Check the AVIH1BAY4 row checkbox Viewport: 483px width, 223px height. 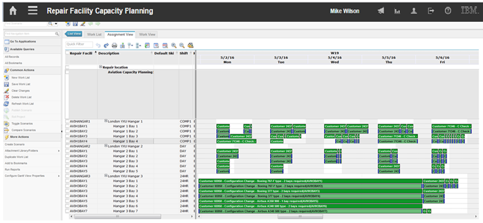[67, 141]
